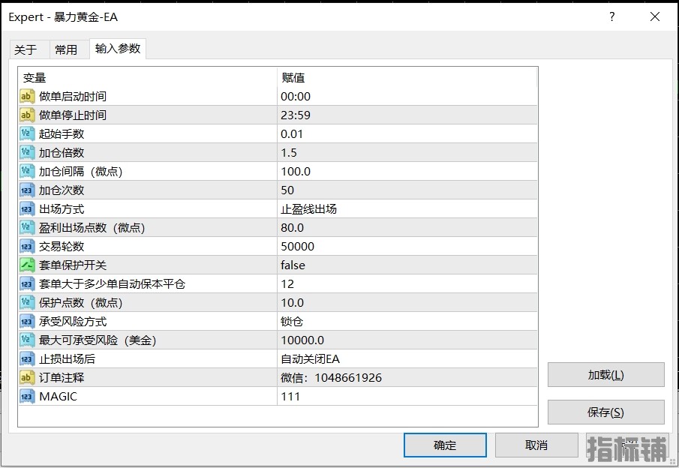Viewport: 679px width, 468px height.
Task: Select the 套单保护开关 variable name
Action: coord(73,265)
